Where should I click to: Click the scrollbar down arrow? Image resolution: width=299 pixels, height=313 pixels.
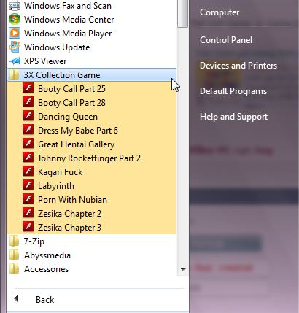pos(183,269)
